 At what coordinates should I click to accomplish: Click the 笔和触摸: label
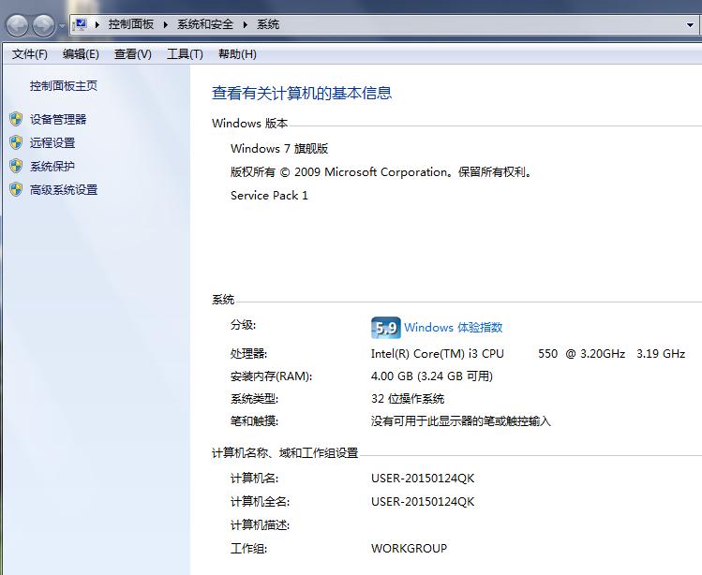(254, 420)
